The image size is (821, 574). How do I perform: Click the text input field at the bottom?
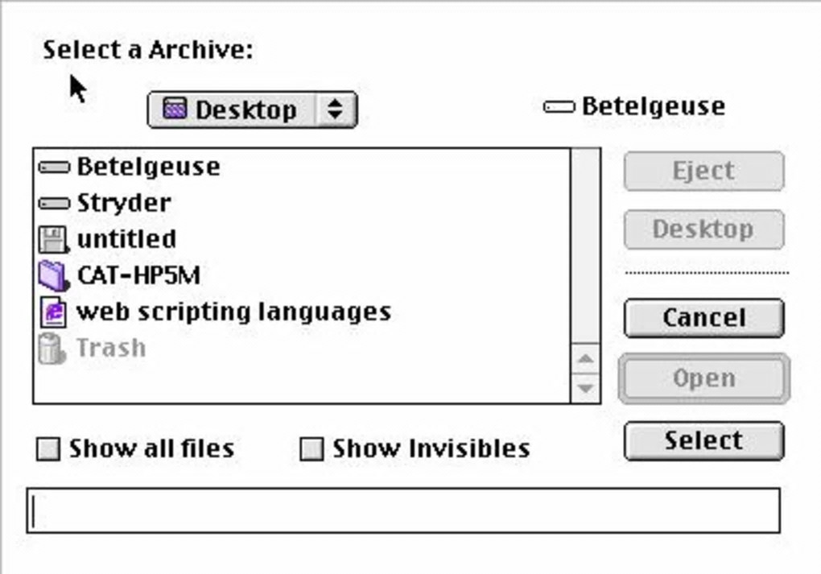(402, 510)
